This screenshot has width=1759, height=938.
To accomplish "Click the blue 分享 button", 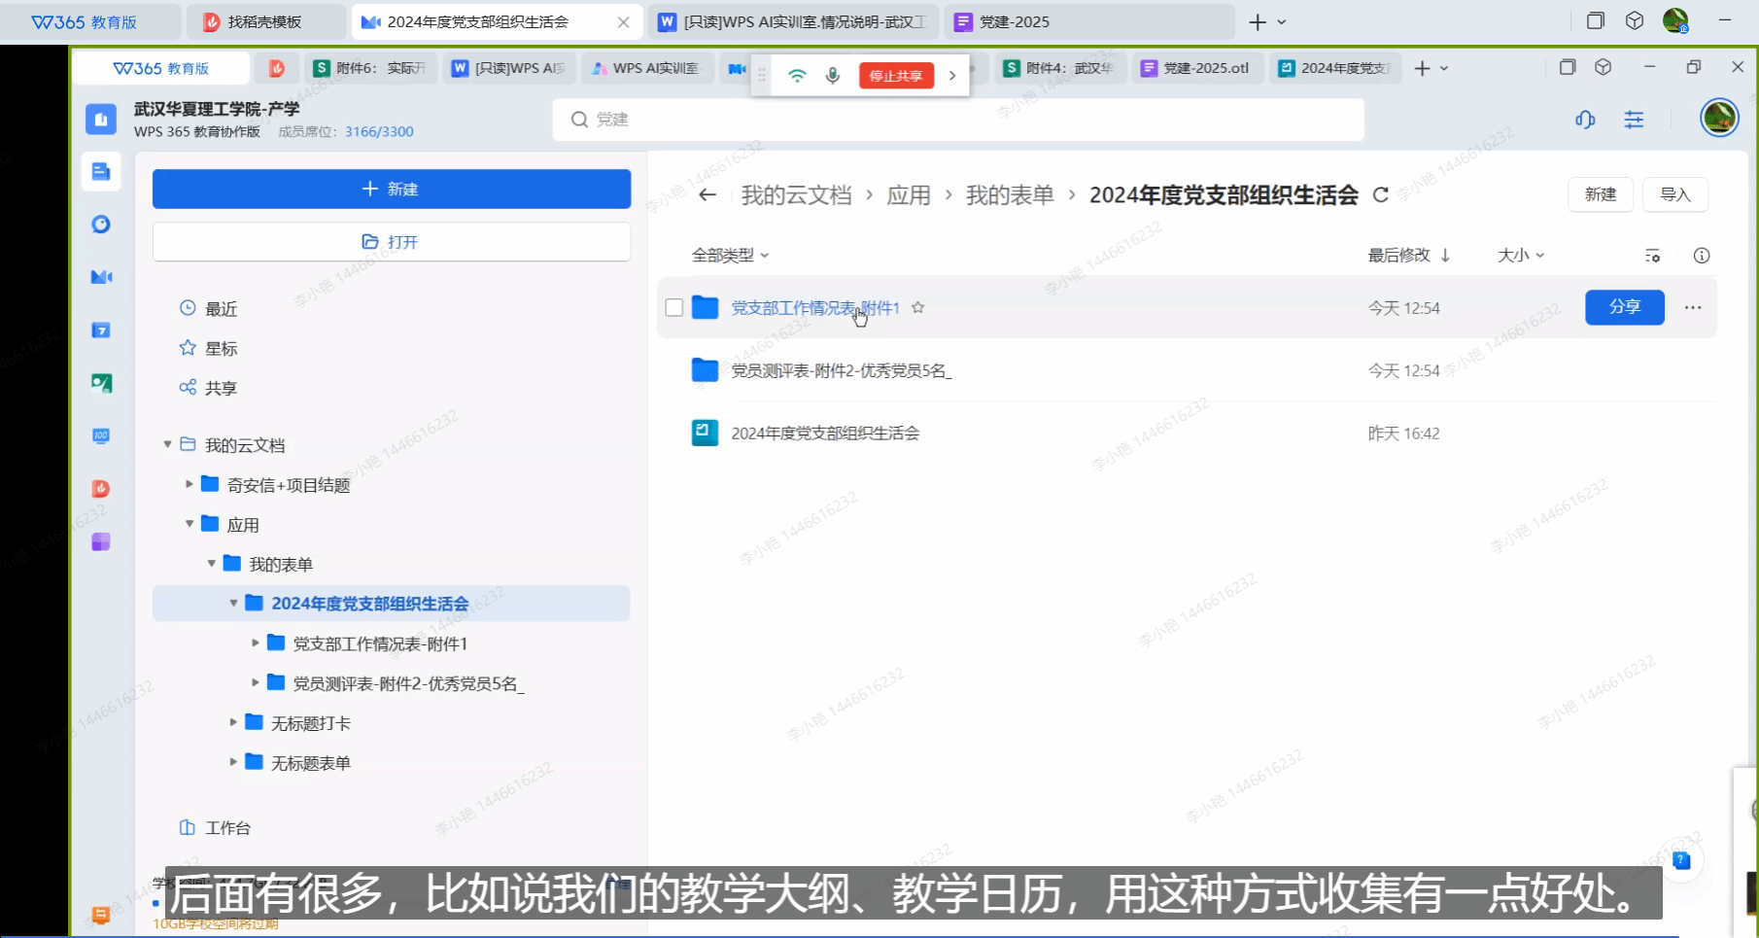I will tap(1624, 307).
